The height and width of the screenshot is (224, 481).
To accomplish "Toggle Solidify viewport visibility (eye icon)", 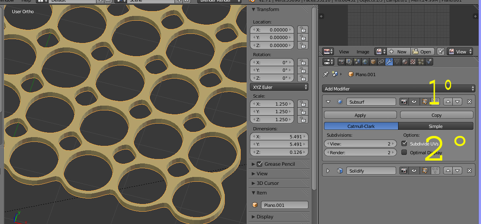I will 414,171.
